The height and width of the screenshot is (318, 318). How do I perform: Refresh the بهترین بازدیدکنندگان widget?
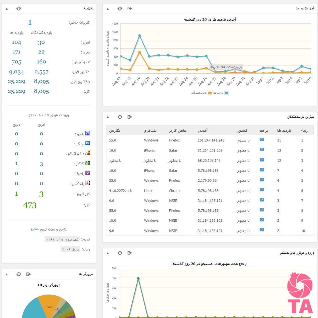tap(120, 117)
